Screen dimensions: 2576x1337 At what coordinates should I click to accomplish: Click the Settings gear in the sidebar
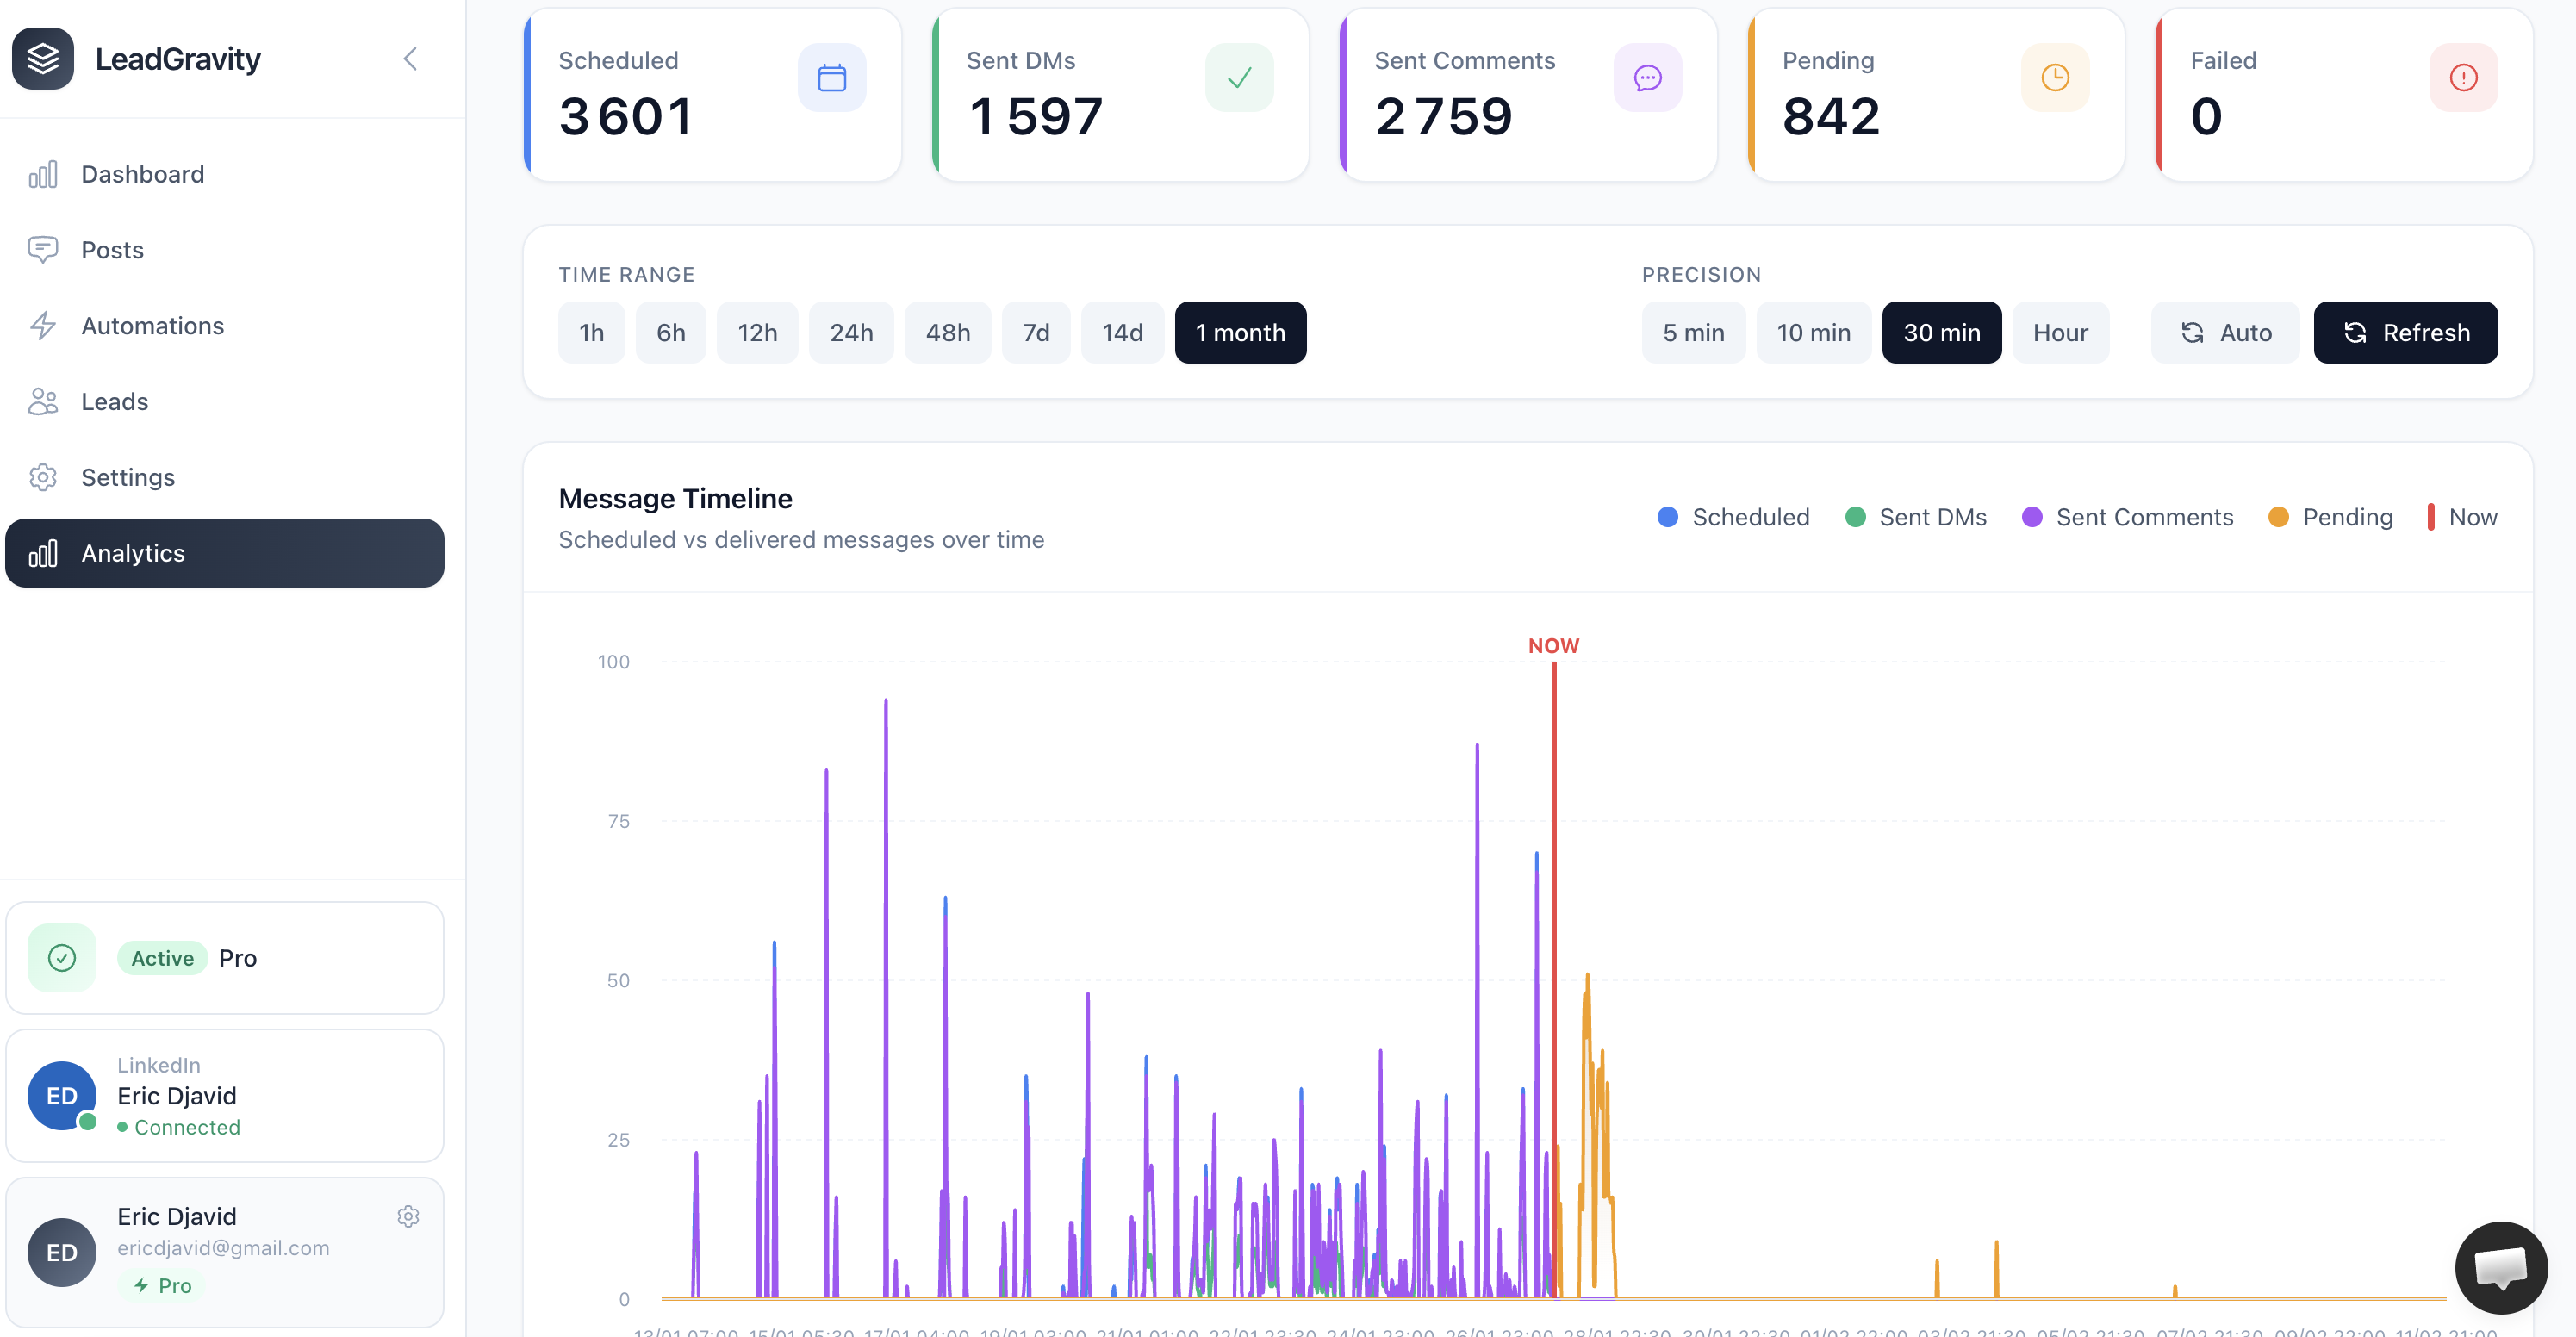pyautogui.click(x=43, y=477)
